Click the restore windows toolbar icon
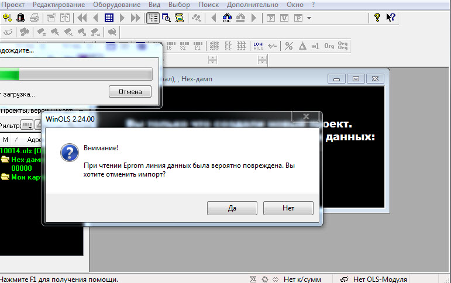Screen dimensions: 451x283 pos(51,18)
